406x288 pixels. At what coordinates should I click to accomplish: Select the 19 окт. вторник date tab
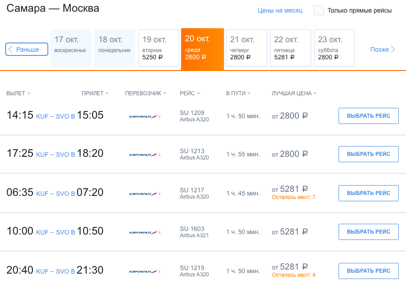(159, 48)
